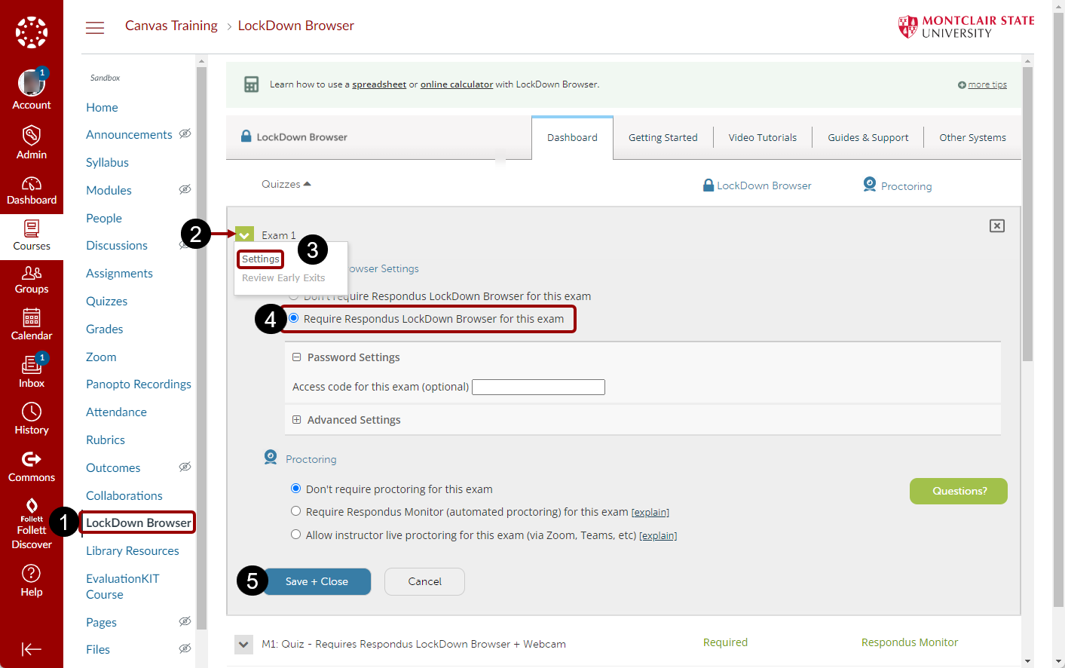This screenshot has height=668, width=1065.
Task: Switch to the Video Tutorials tab
Action: [x=762, y=137]
